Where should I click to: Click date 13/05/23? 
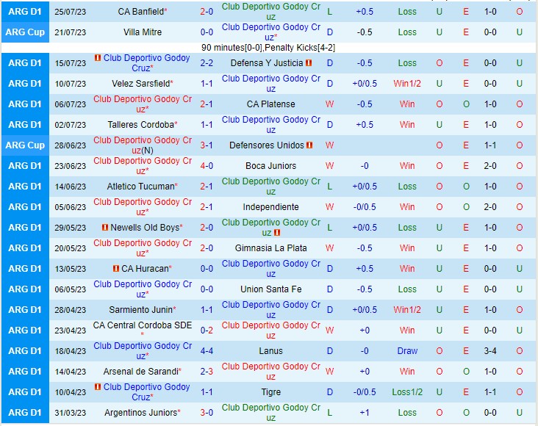click(71, 269)
